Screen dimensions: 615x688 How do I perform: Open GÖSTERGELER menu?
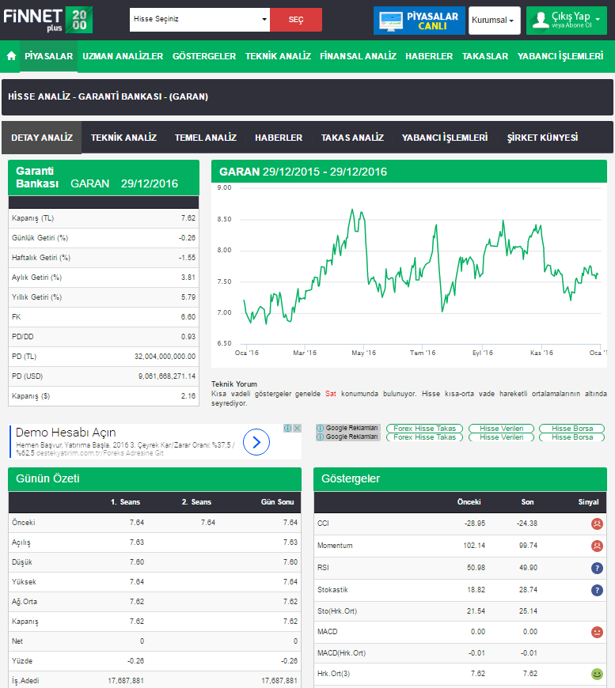[x=204, y=56]
